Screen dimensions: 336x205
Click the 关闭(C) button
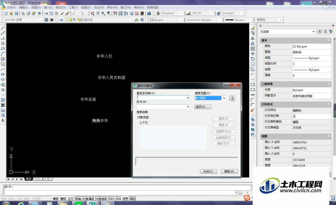click(208, 171)
